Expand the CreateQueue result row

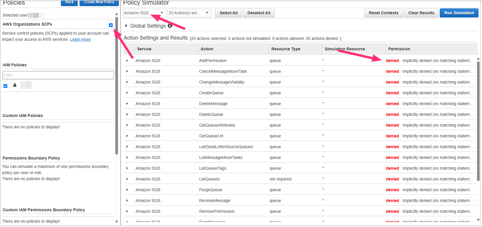tap(127, 93)
